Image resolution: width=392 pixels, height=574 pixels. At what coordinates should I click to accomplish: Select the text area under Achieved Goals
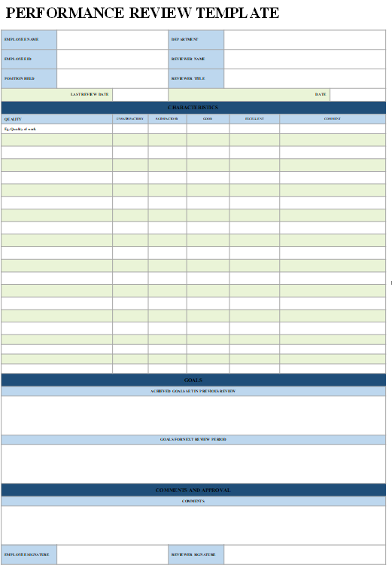[193, 415]
